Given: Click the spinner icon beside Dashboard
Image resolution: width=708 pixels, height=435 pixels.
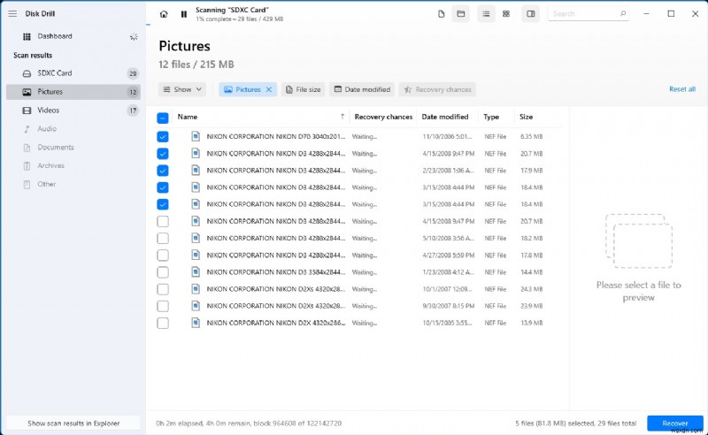Looking at the screenshot, I should 134,37.
